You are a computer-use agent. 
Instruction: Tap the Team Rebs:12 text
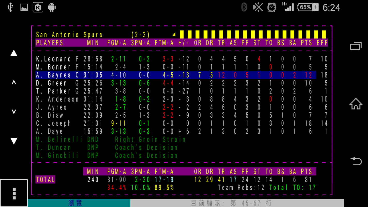tap(241, 188)
